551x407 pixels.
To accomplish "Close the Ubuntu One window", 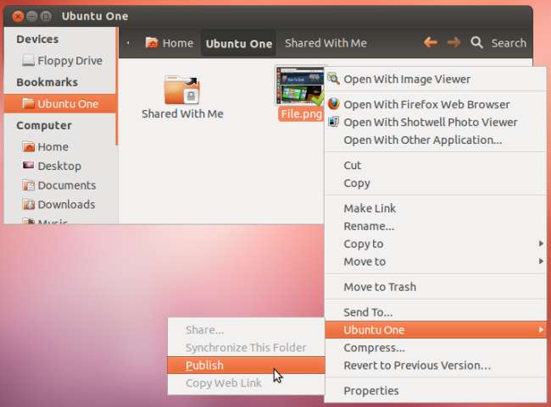I will [x=18, y=16].
